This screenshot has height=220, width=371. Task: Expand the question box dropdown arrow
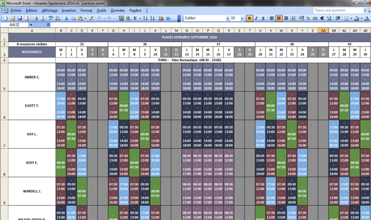[x=364, y=10]
